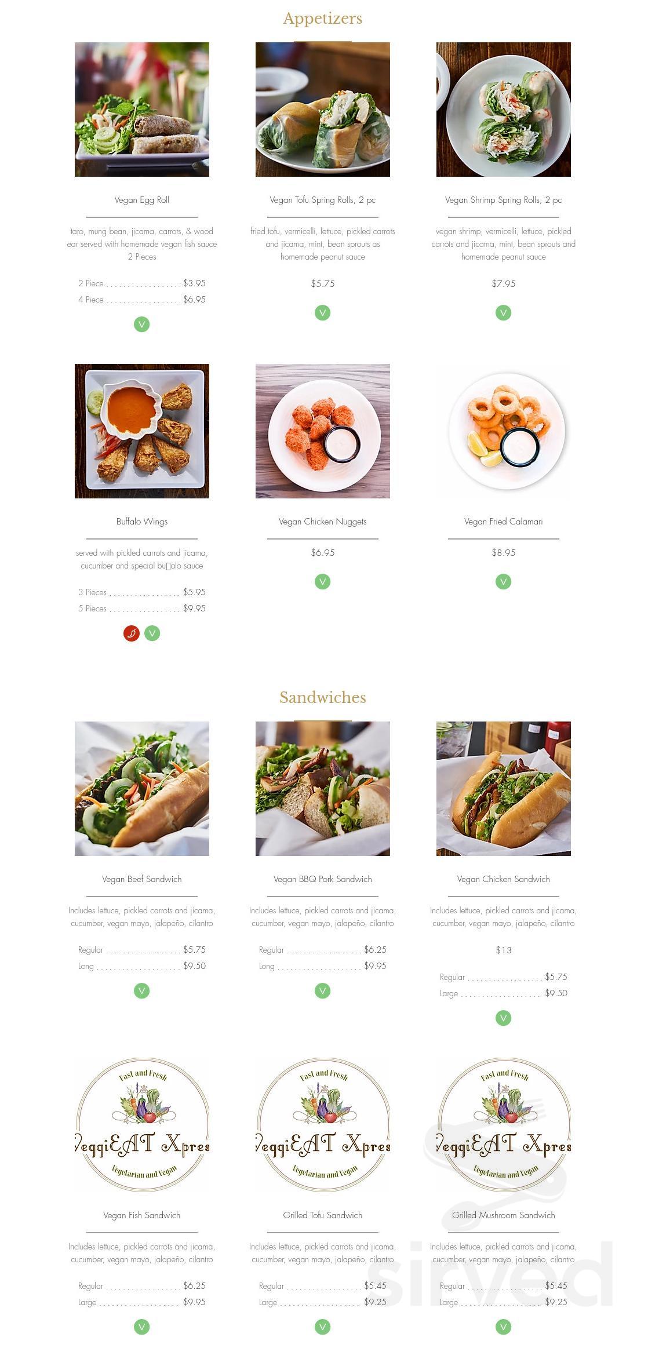Screen dimensions: 648x1359
Task: Open the Vegan Chicken Sandwich photo
Action: (504, 789)
